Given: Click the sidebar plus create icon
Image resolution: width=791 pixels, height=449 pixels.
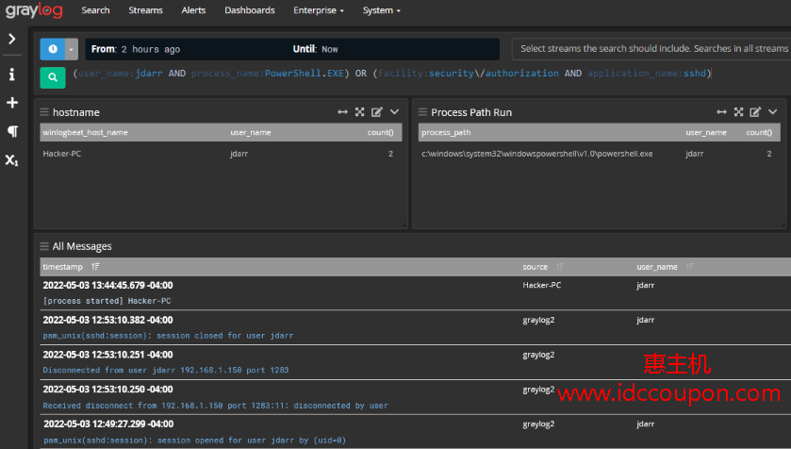Looking at the screenshot, I should [x=12, y=103].
